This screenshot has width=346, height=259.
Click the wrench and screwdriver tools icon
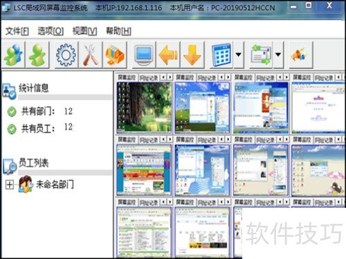(90, 55)
